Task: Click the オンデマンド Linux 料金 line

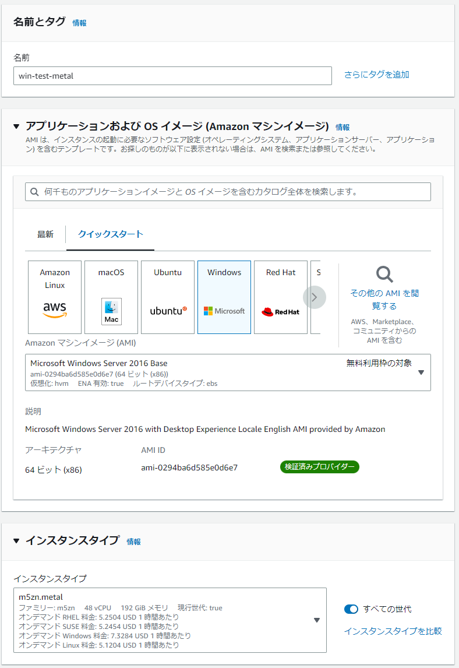Action: click(x=99, y=645)
